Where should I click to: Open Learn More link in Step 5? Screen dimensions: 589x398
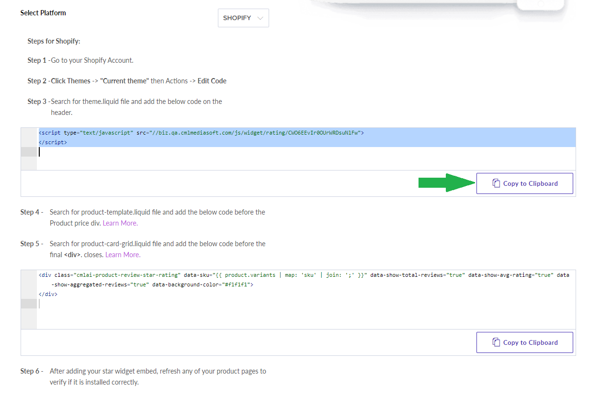click(x=123, y=255)
